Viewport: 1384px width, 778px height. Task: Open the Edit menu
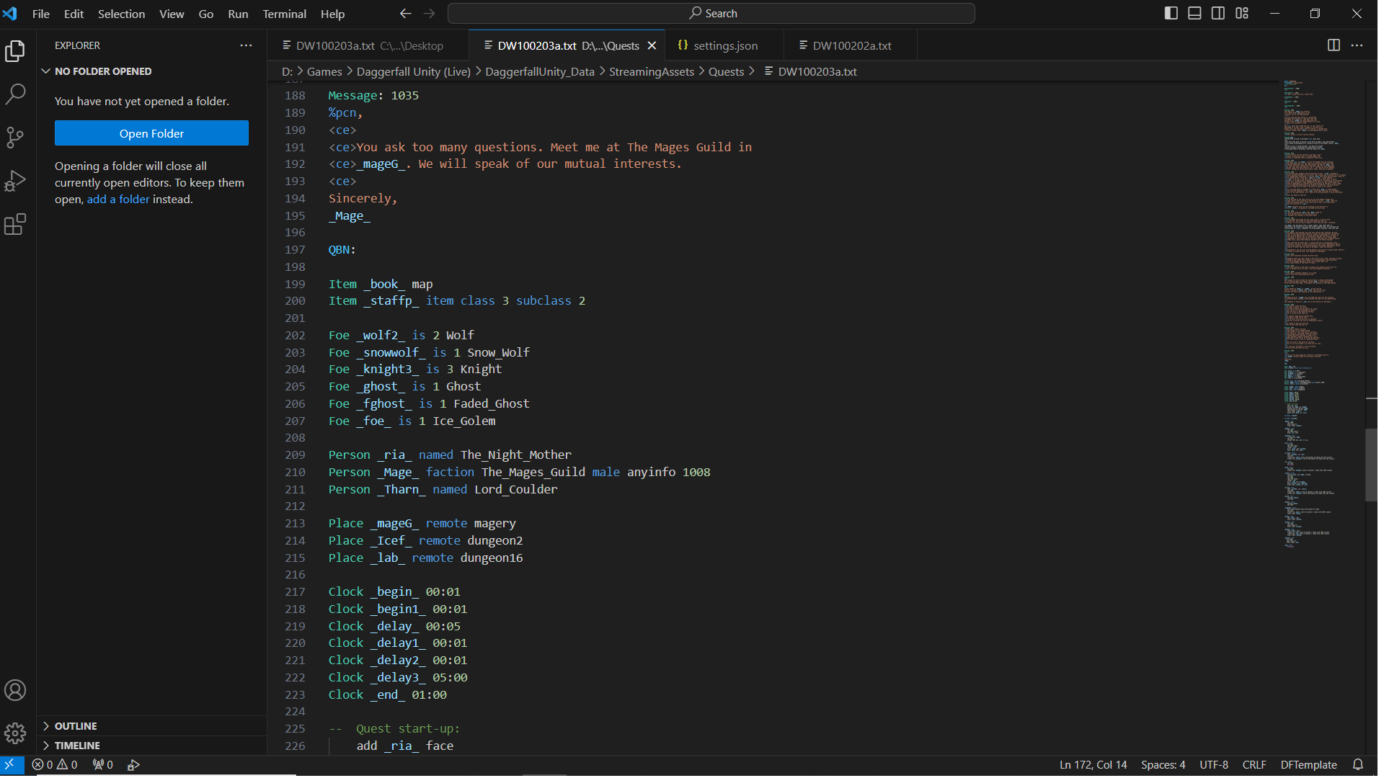point(74,14)
